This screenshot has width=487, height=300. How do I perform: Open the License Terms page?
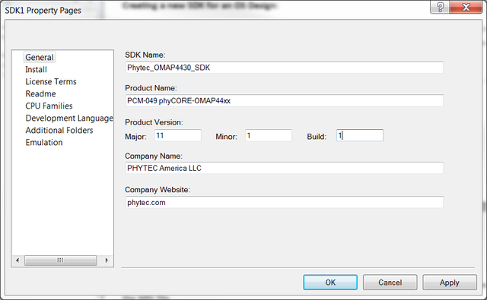click(x=51, y=81)
